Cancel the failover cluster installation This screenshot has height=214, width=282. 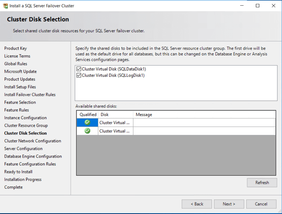click(x=261, y=204)
